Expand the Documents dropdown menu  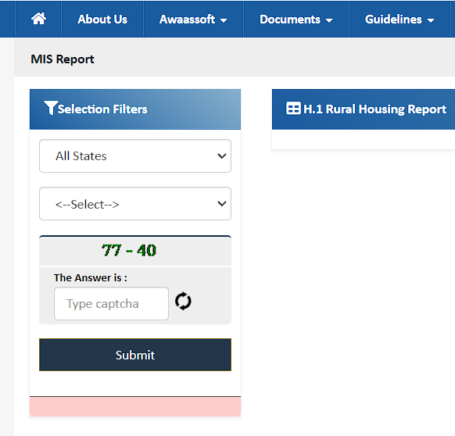click(296, 20)
